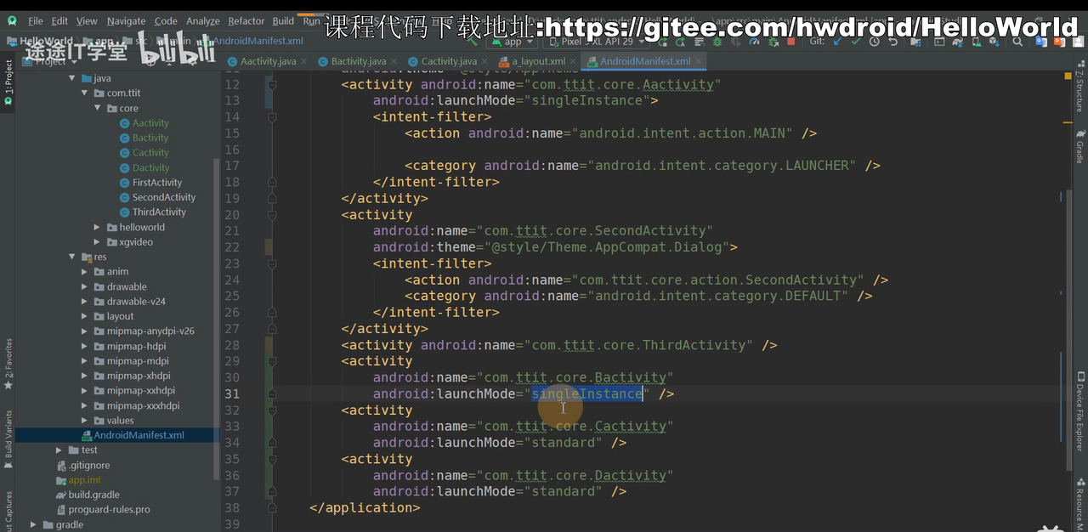Open the Resource Manager side panel
1088x532 pixels.
pyautogui.click(x=1080, y=504)
